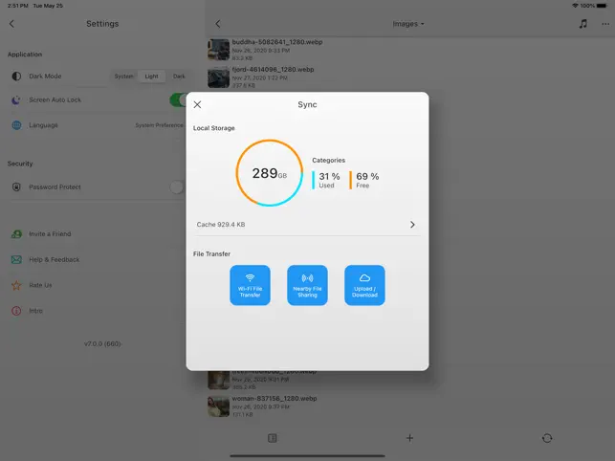Open the Images folder dropdown
This screenshot has width=615, height=461.
(408, 24)
